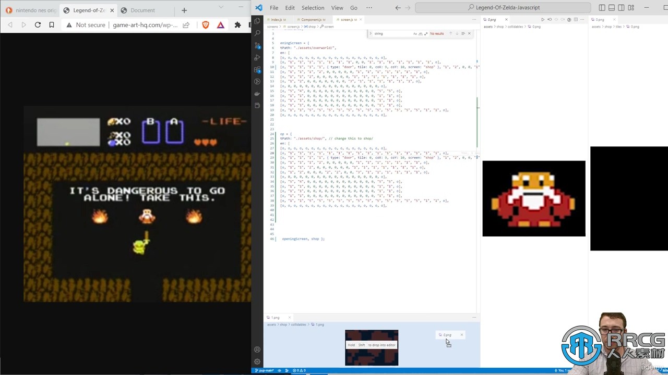Open more actions for the code editor group
The width and height of the screenshot is (668, 375).
(x=474, y=19)
